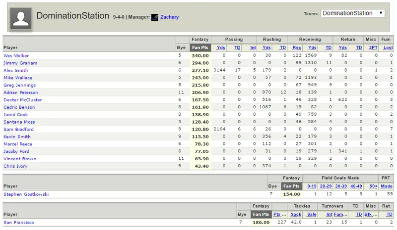Open Kevin Smith player page
397x230 pixels.
click(17, 137)
